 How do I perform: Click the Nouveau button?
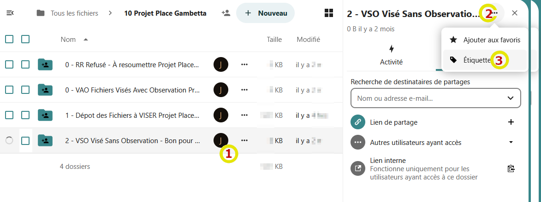[x=266, y=13]
